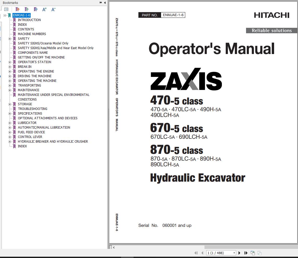Open the first INDEX bookmark under INTRODUCTION
The width and height of the screenshot is (298, 258).
tap(22, 25)
